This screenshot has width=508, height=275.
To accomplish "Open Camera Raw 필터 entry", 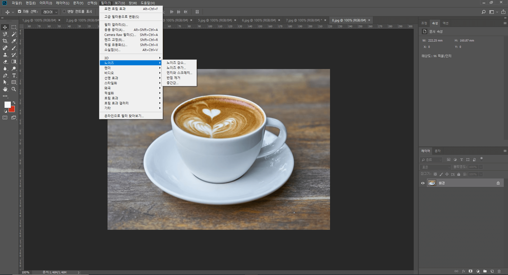I will tap(131, 35).
